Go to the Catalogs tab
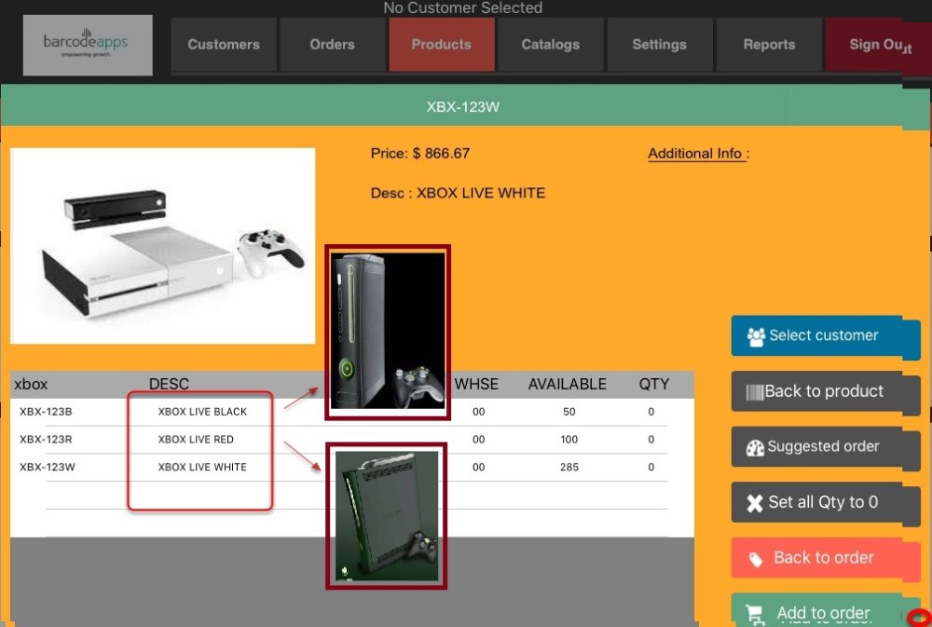 tap(551, 45)
